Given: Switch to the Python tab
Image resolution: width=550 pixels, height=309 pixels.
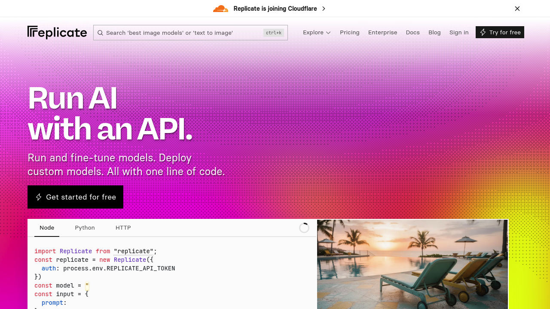Looking at the screenshot, I should [x=85, y=228].
